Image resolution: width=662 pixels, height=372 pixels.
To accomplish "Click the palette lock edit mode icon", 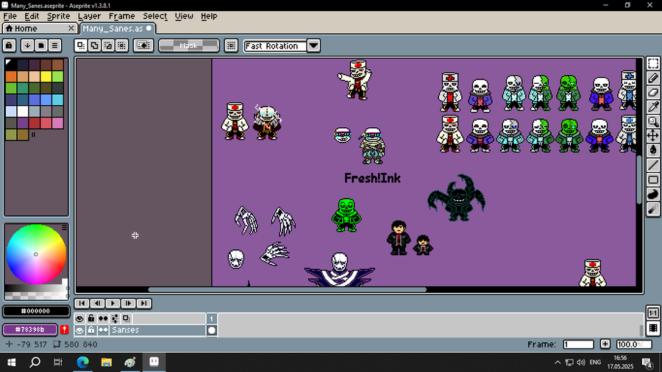I will tap(10, 46).
